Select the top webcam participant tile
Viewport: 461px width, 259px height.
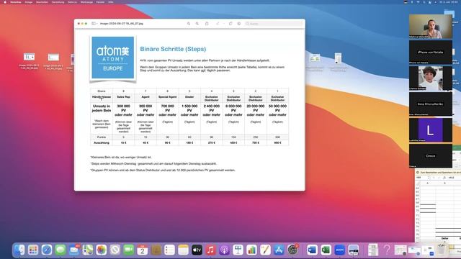coord(431,27)
